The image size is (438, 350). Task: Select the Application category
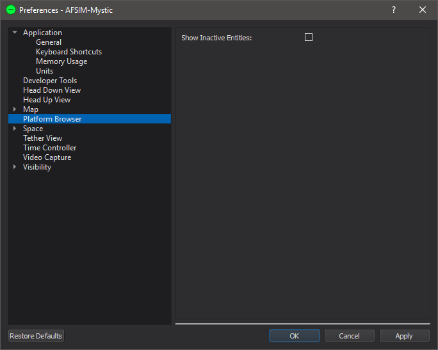point(42,33)
